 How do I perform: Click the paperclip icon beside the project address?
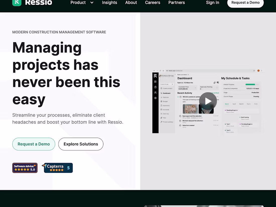(215, 83)
